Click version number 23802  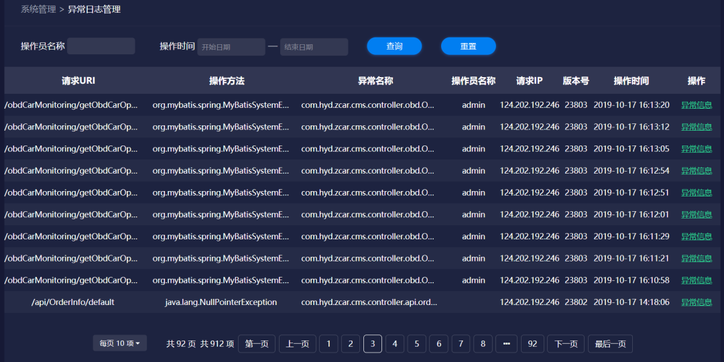(576, 302)
